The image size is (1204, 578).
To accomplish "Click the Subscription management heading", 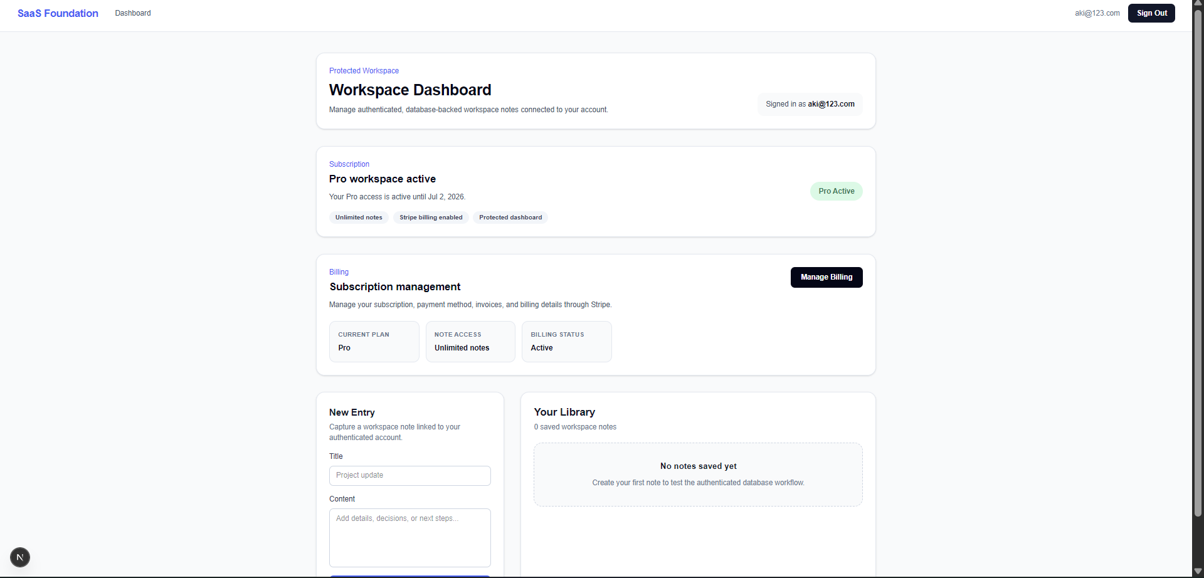I will pyautogui.click(x=395, y=287).
